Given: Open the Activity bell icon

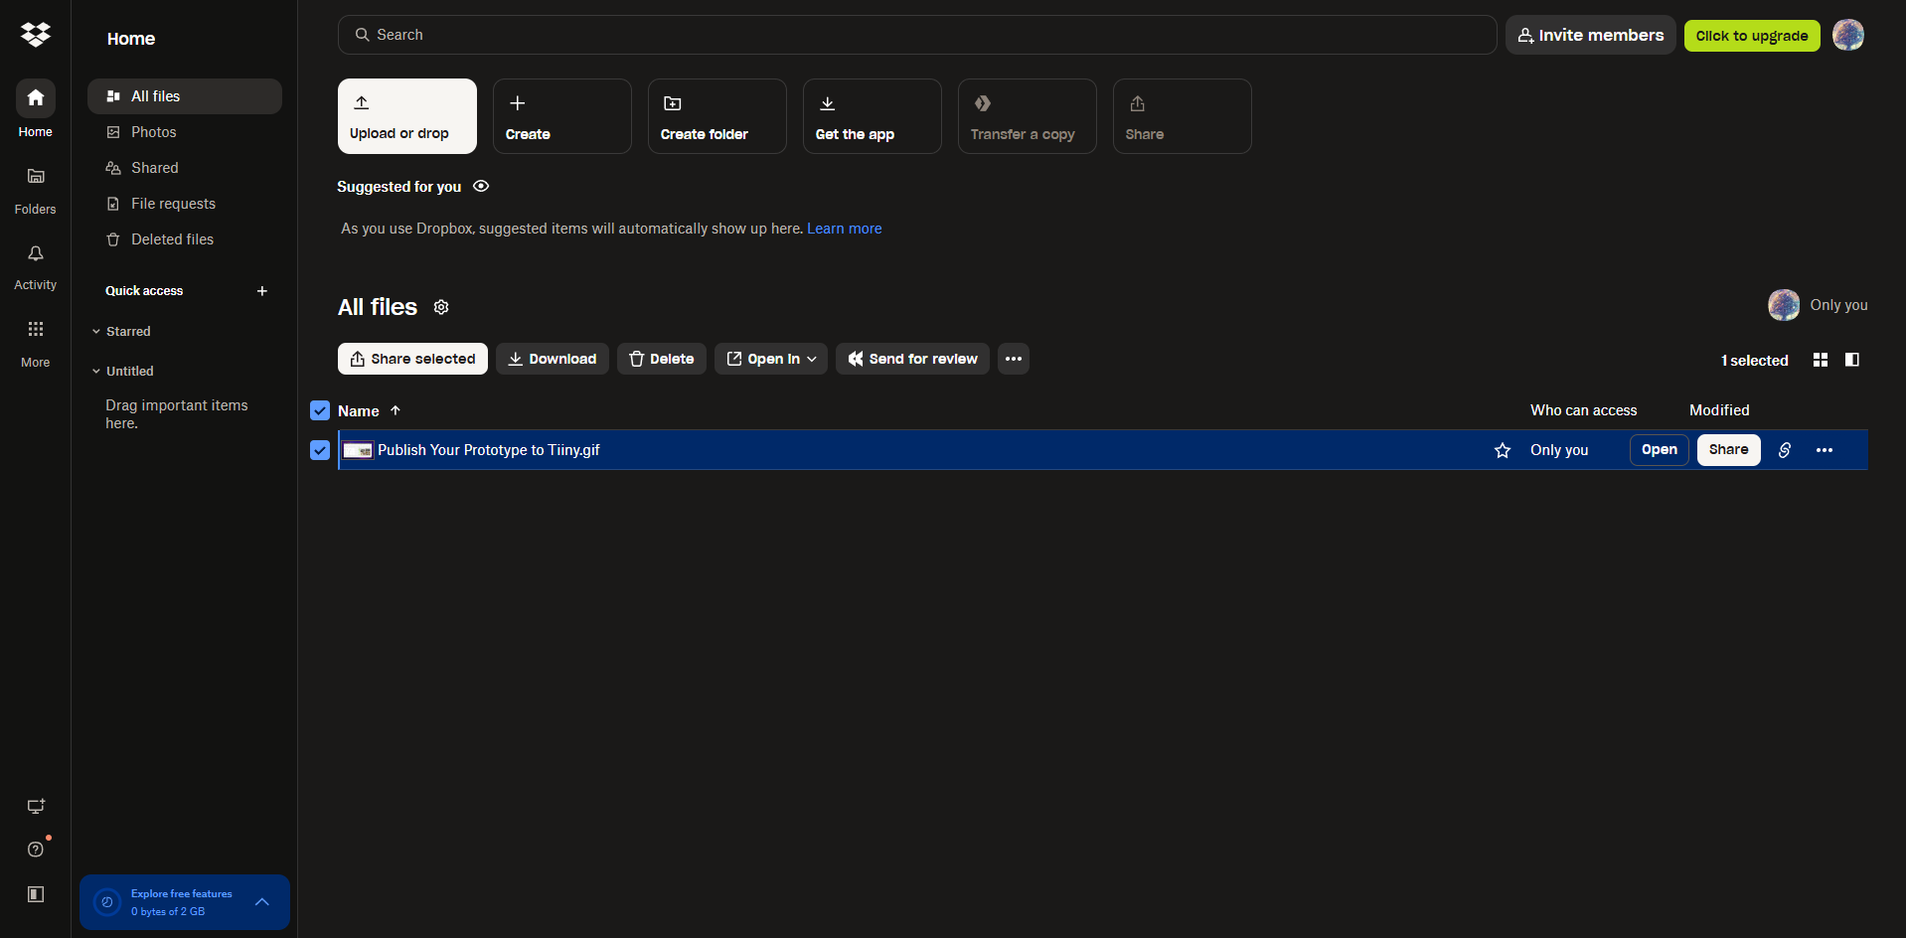Looking at the screenshot, I should coord(36,254).
